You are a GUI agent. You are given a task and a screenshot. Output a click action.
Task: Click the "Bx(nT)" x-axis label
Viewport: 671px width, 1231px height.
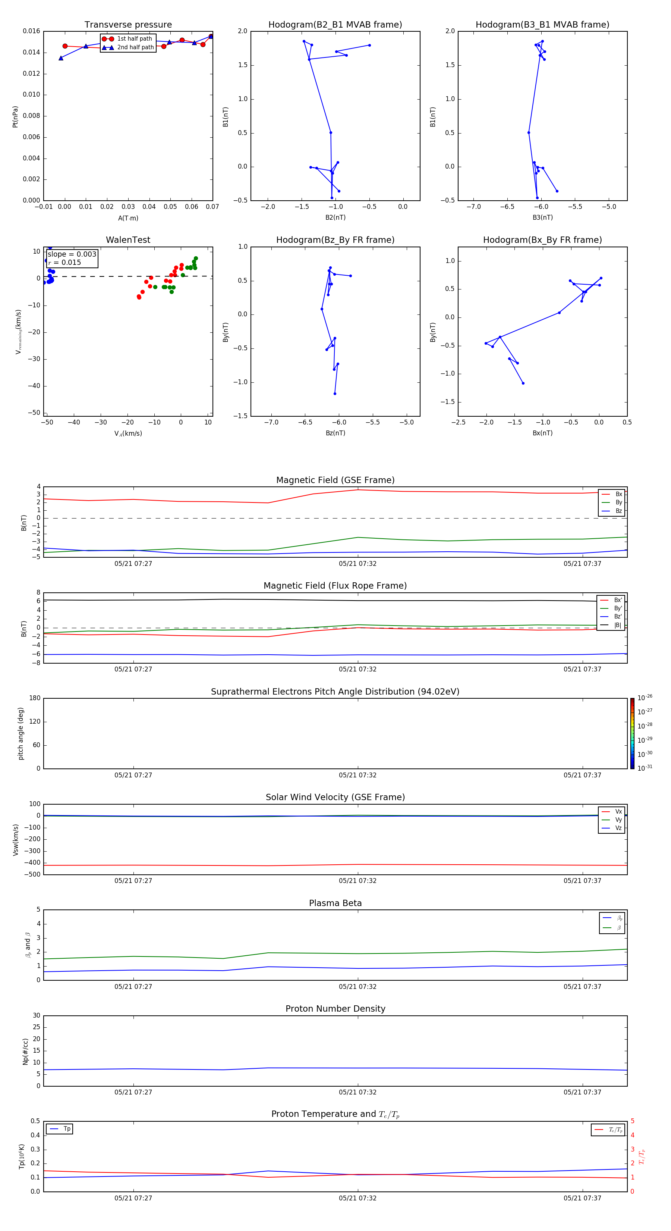tap(542, 433)
